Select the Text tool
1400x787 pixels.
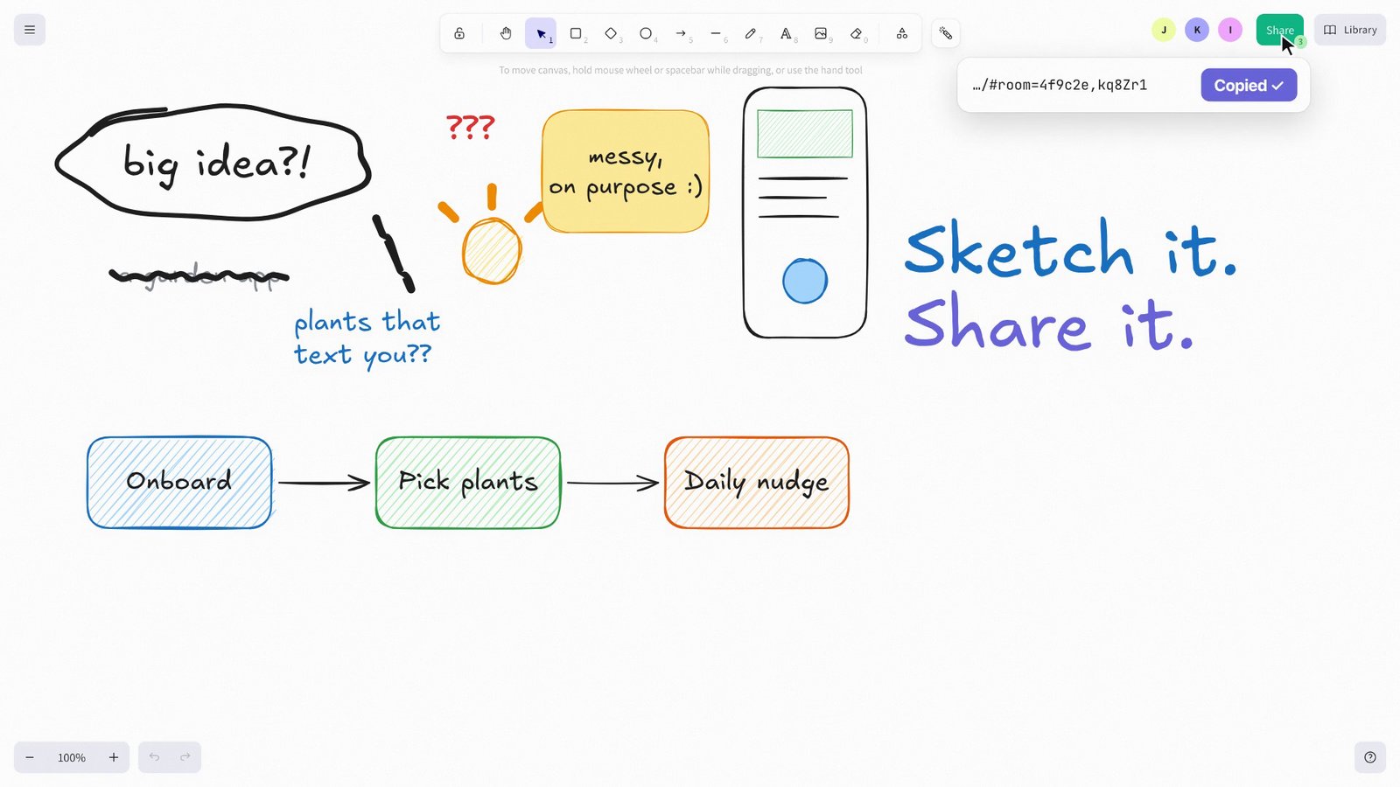point(786,33)
